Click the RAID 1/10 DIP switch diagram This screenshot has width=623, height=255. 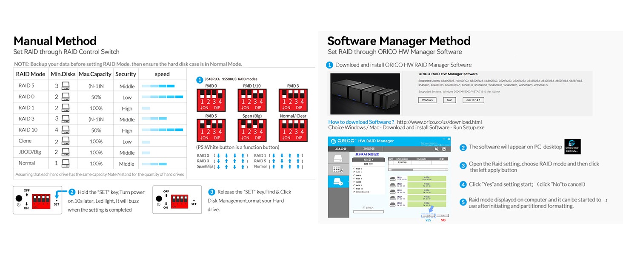(x=253, y=100)
